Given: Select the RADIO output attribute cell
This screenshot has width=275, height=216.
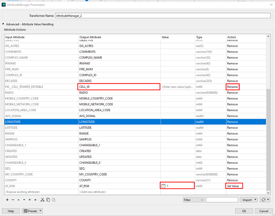Looking at the screenshot, I should (119, 92).
